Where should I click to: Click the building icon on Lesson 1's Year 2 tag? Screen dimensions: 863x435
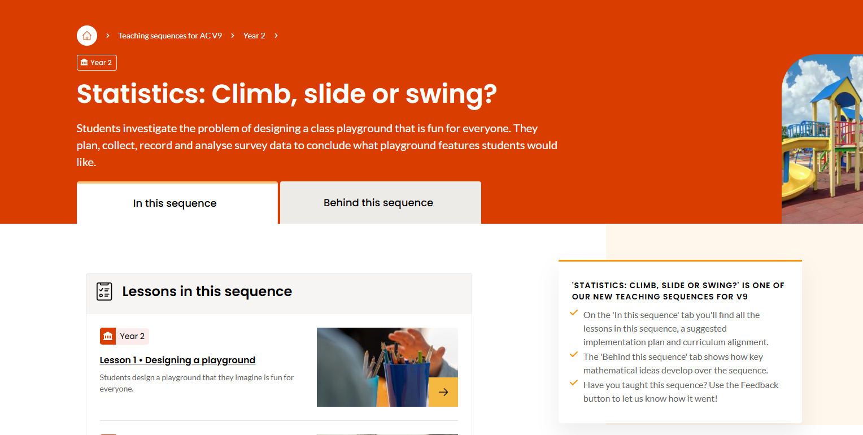pyautogui.click(x=108, y=336)
